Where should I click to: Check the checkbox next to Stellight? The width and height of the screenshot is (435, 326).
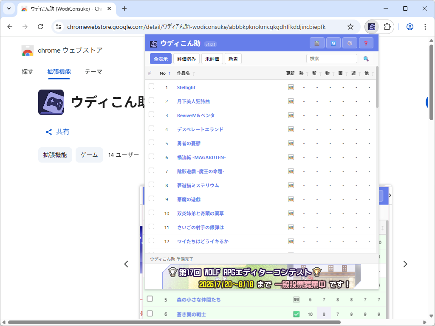coord(151,87)
